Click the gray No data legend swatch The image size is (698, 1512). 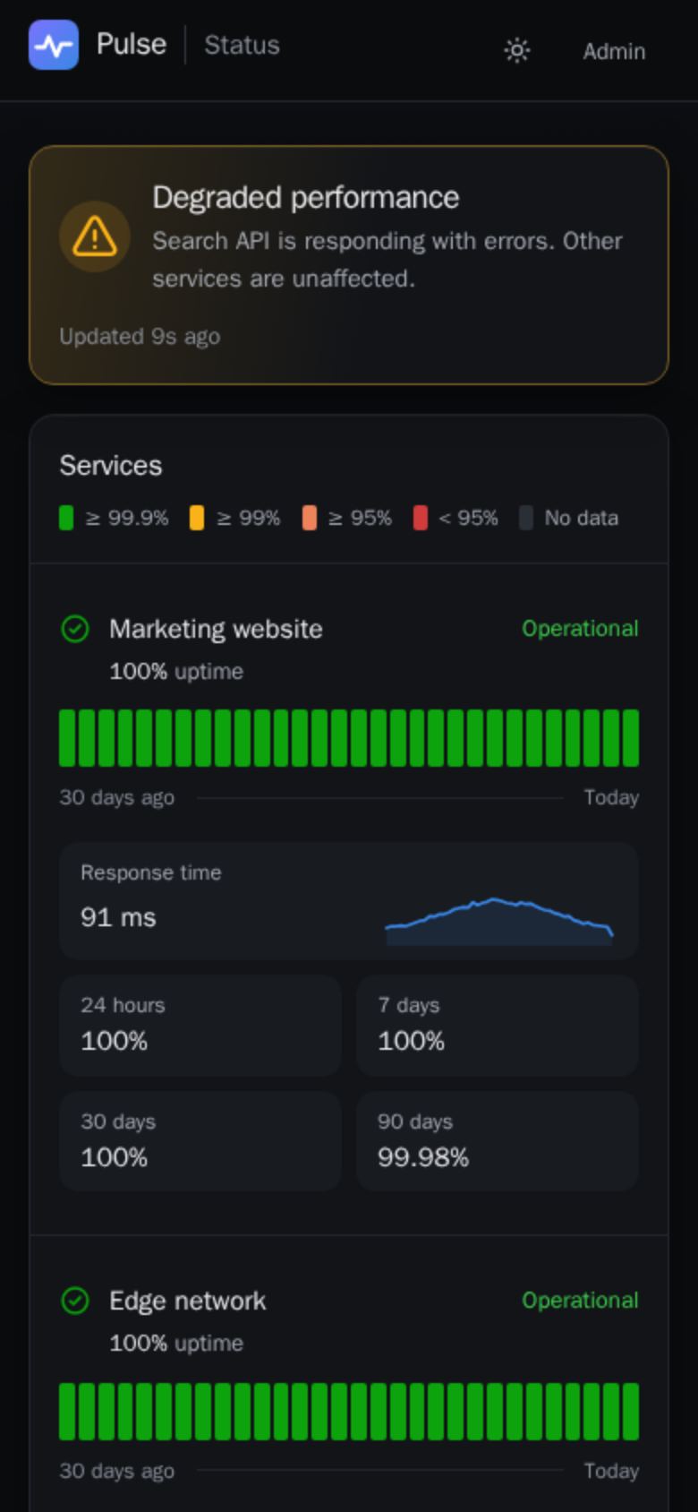526,518
